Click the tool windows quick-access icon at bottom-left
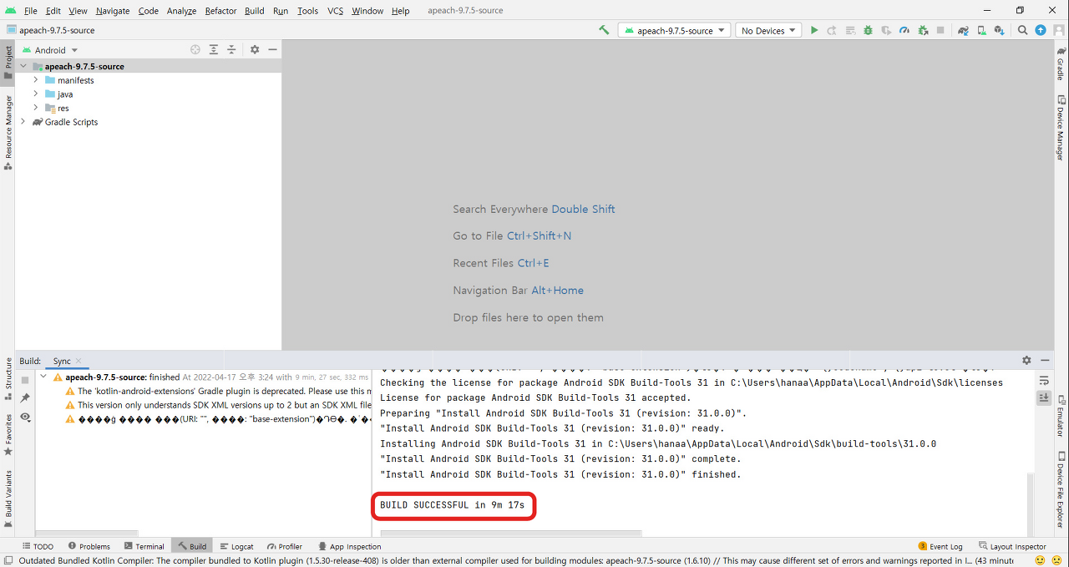1069x567 pixels. coord(8,560)
